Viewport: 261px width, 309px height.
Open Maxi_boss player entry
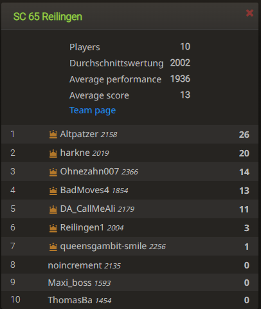130,283
